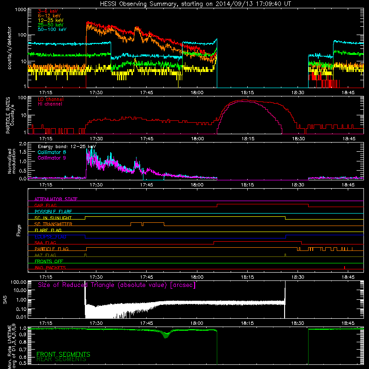This screenshot has height=369, width=369.
Task: Click the "PARTICLE FLAG" label
Action: pos(52,249)
